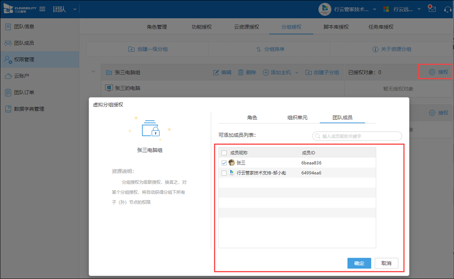The width and height of the screenshot is (454, 279).
Task: Click 分组排序 button
Action: [270, 49]
